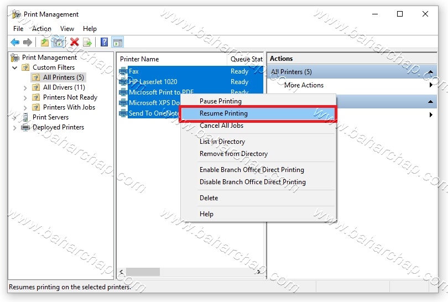Select Enable Branch Office Direct Printing

pyautogui.click(x=252, y=170)
